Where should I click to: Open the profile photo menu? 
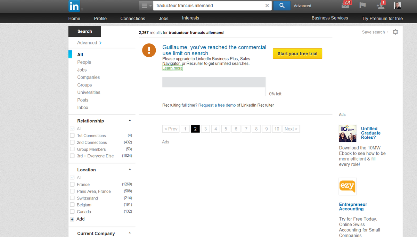coord(398,6)
